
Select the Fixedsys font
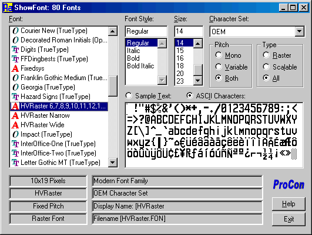(59, 68)
